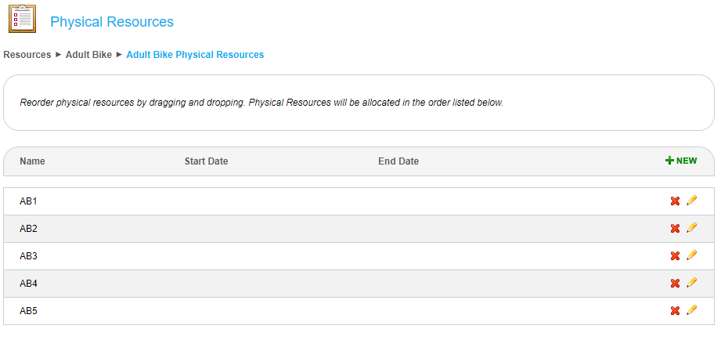
Task: Select the AB1 row name
Action: coord(29,201)
